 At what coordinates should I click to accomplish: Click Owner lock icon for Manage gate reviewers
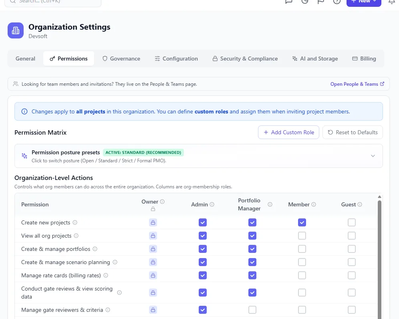153,310
